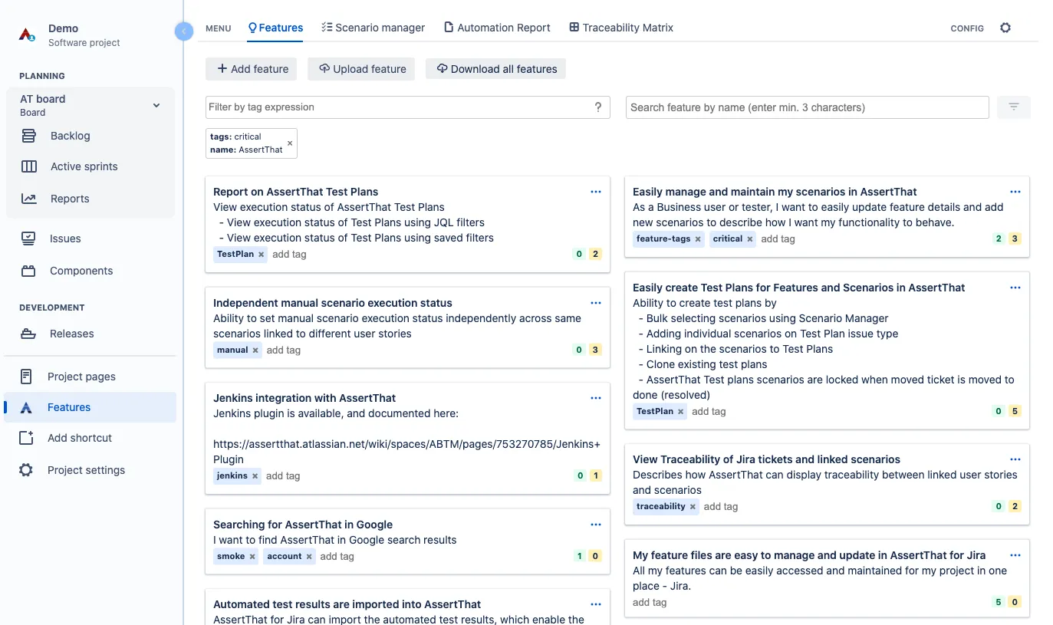
Task: Open more menu for View Traceability card
Action: pos(1015,459)
